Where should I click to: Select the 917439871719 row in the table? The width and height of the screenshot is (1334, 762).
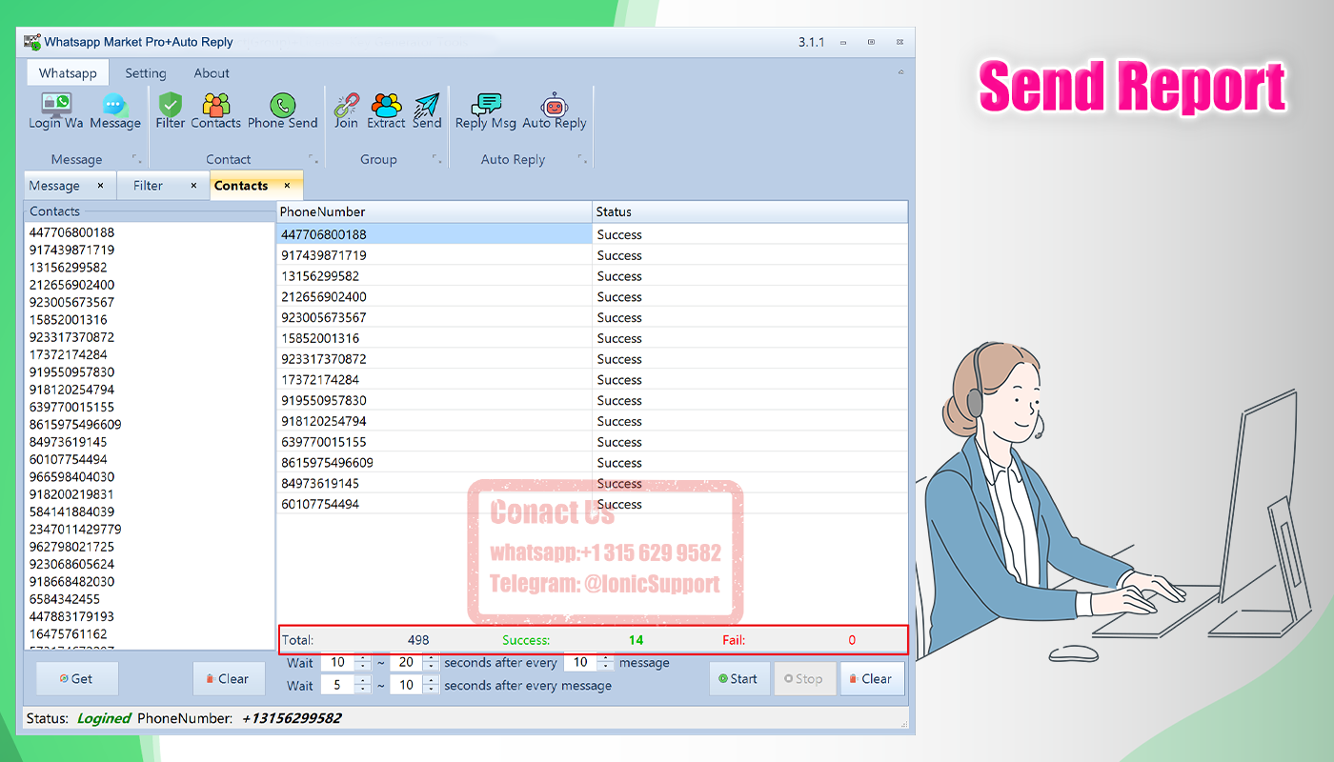point(592,255)
